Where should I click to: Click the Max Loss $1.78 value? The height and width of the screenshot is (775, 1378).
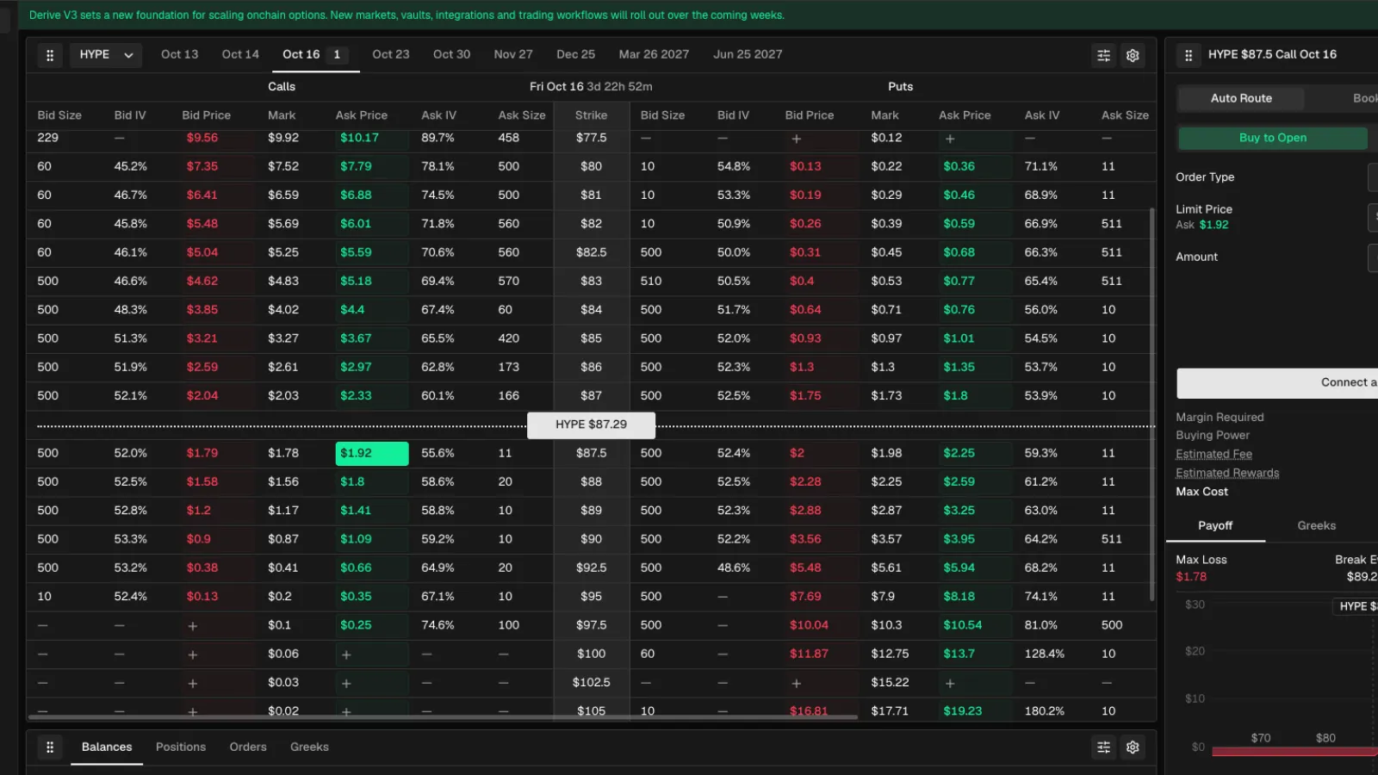1191,578
